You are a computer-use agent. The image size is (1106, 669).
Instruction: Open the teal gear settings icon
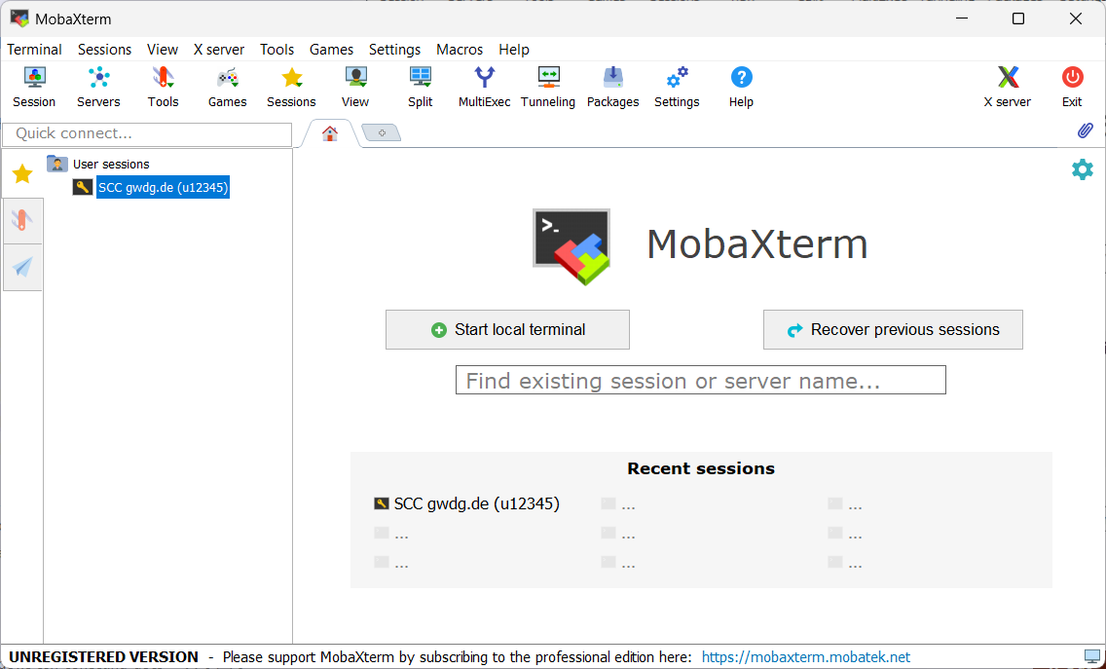tap(1083, 168)
